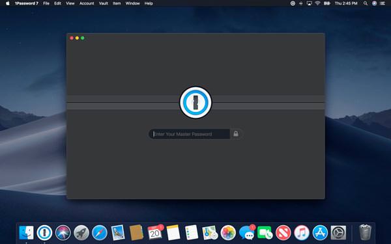Open the 1Password 7 app menu
This screenshot has height=244, width=391.
click(x=27, y=3)
